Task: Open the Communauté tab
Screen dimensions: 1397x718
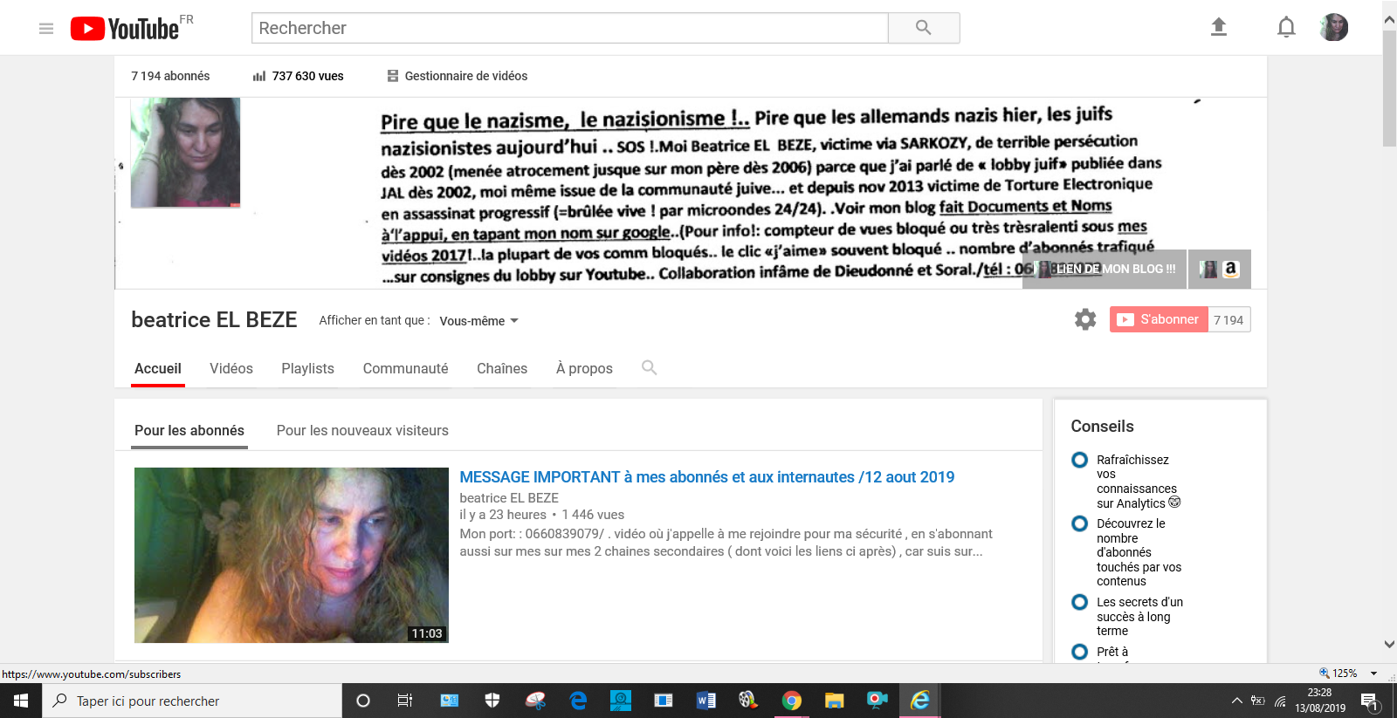Action: (406, 368)
